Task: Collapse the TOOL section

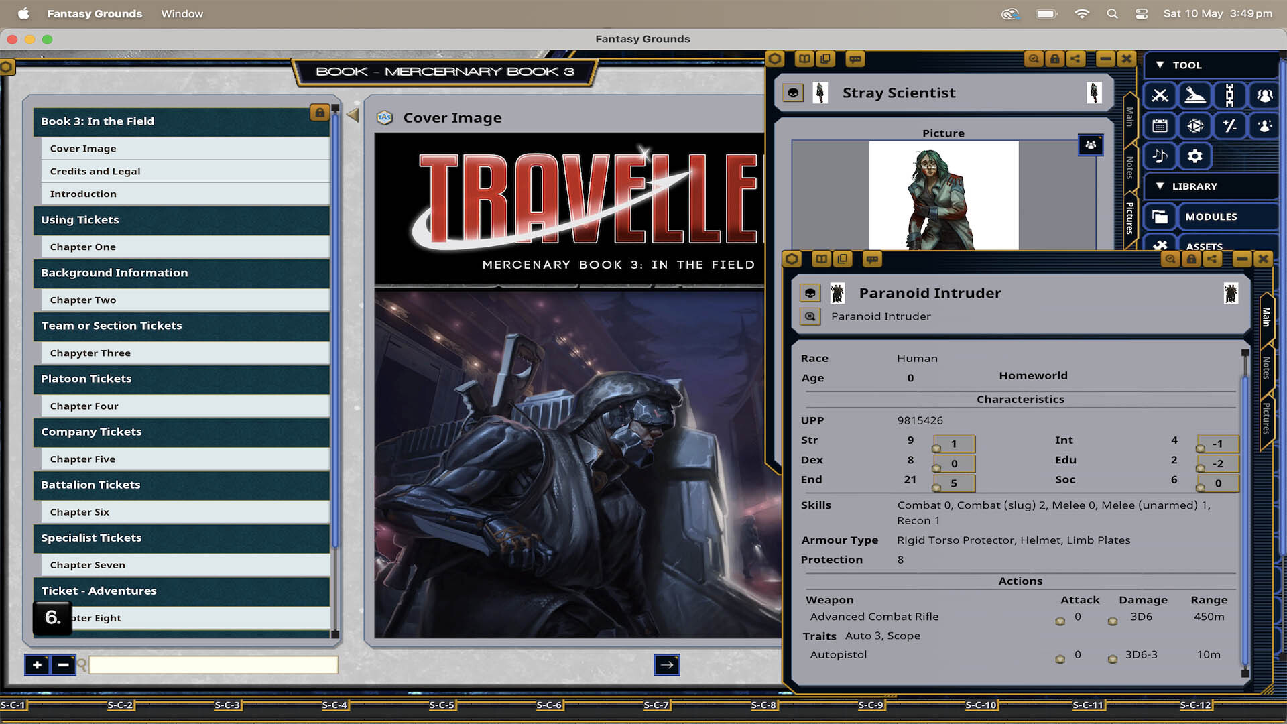Action: click(1161, 65)
